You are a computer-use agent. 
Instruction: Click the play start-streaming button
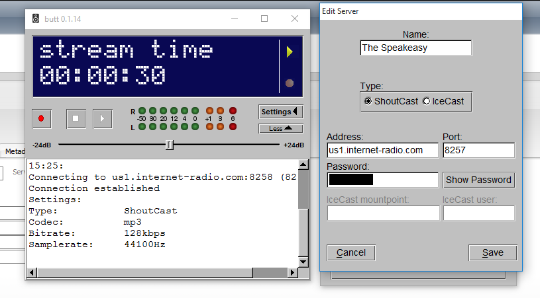[x=102, y=119]
